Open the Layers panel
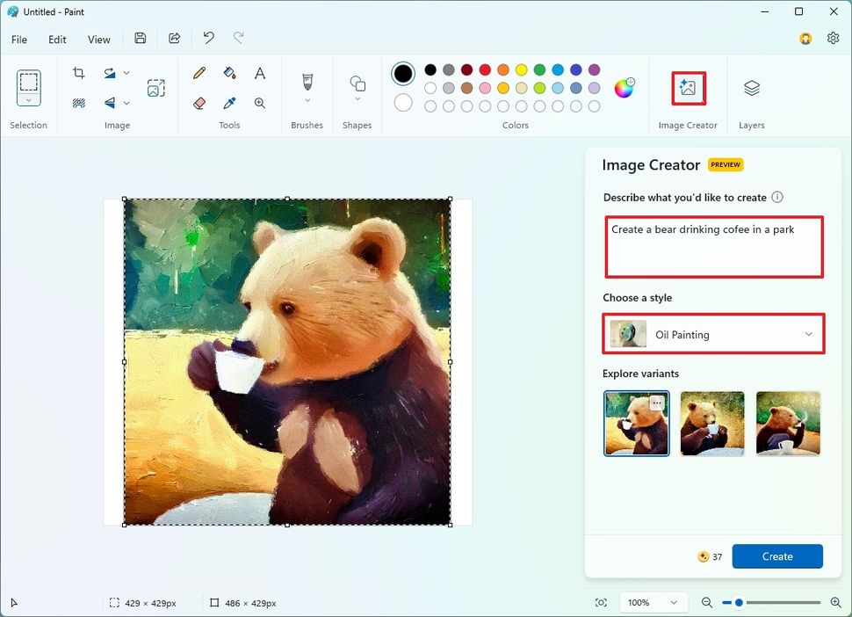Image resolution: width=852 pixels, height=617 pixels. pos(751,88)
